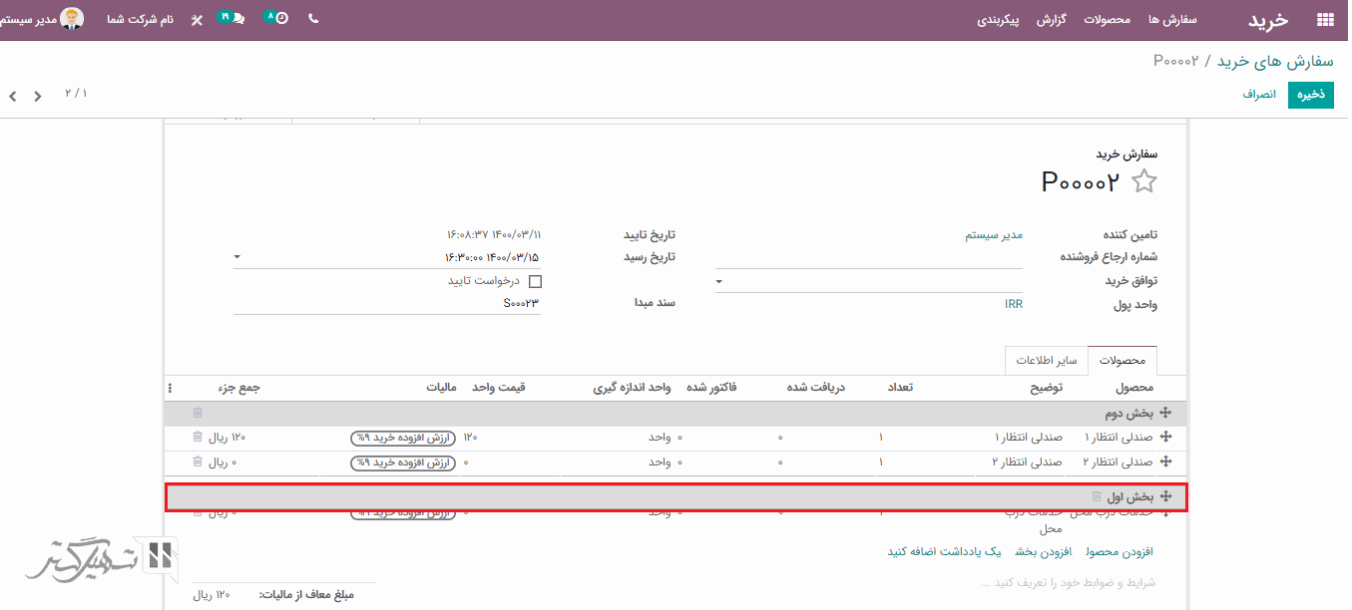Click the 'افزودن محصول' link
The image size is (1352, 610).
(1119, 551)
